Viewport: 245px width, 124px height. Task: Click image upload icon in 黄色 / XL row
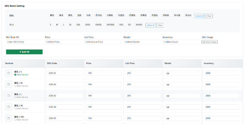9,107
